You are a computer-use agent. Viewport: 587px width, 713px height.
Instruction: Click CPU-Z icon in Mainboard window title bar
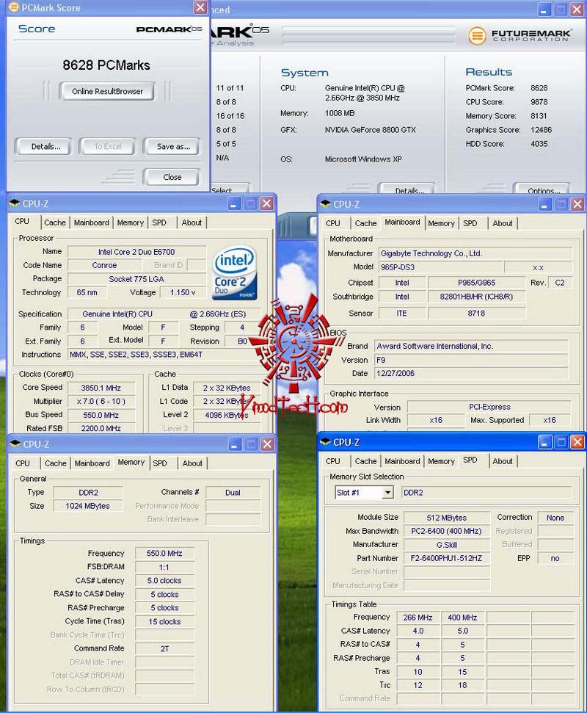(x=325, y=203)
